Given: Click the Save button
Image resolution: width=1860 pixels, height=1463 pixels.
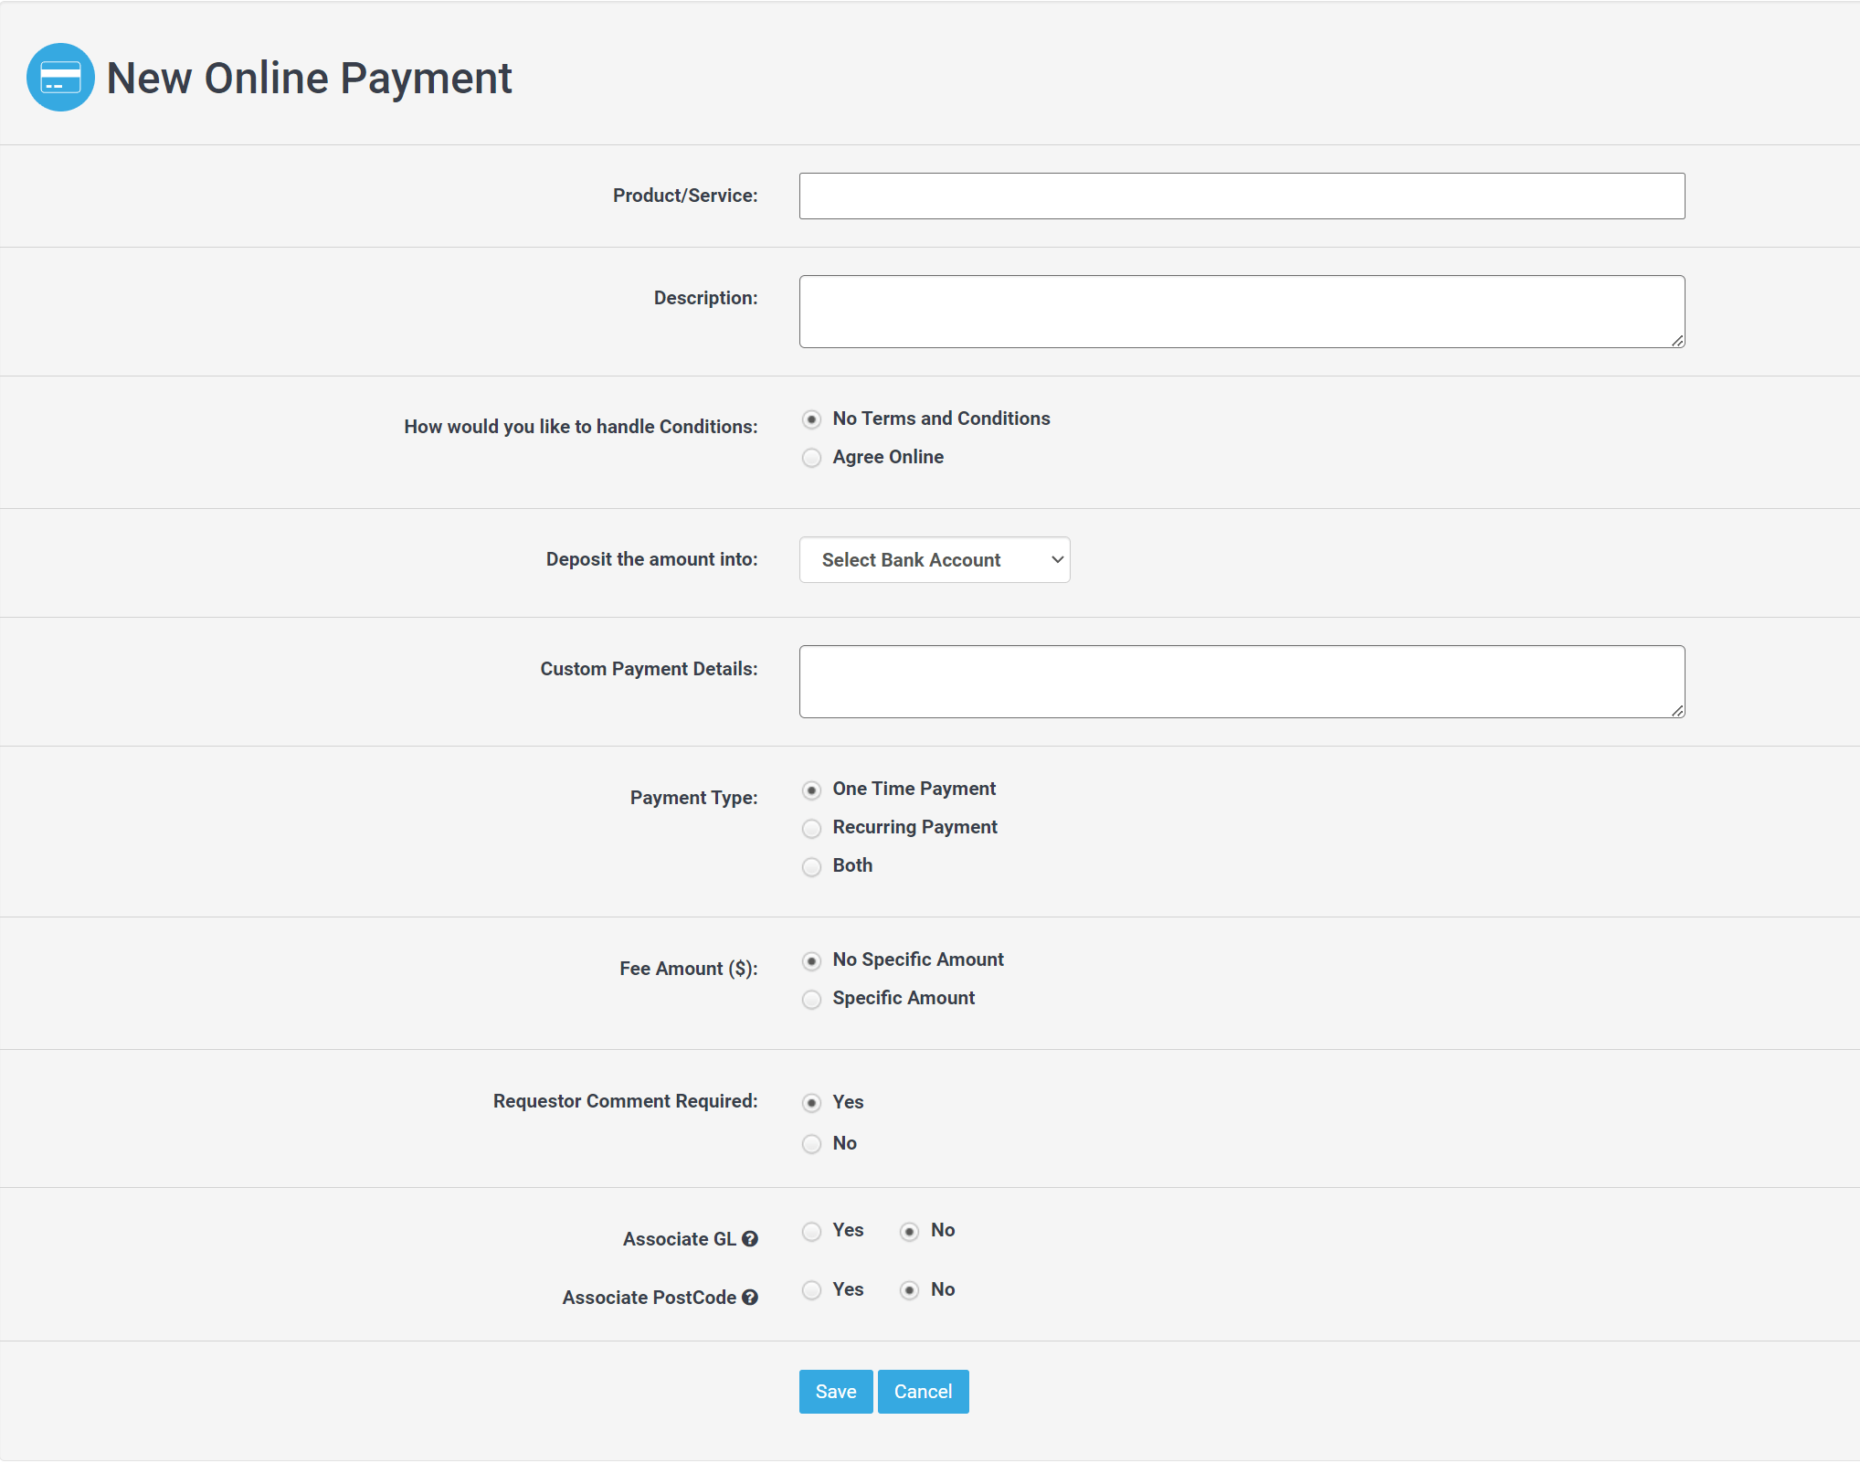Looking at the screenshot, I should pos(834,1392).
